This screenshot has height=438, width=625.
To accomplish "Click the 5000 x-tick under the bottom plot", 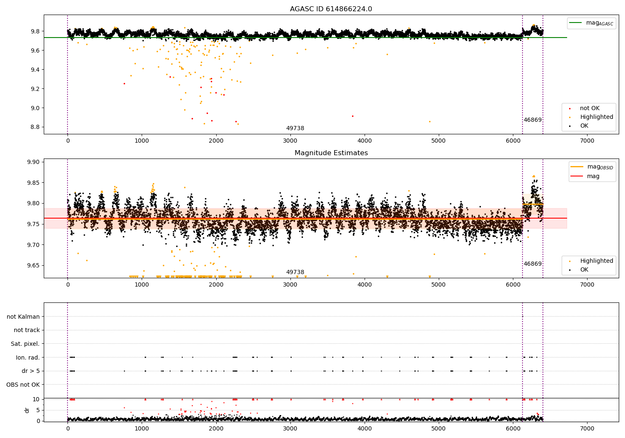I will (439, 429).
